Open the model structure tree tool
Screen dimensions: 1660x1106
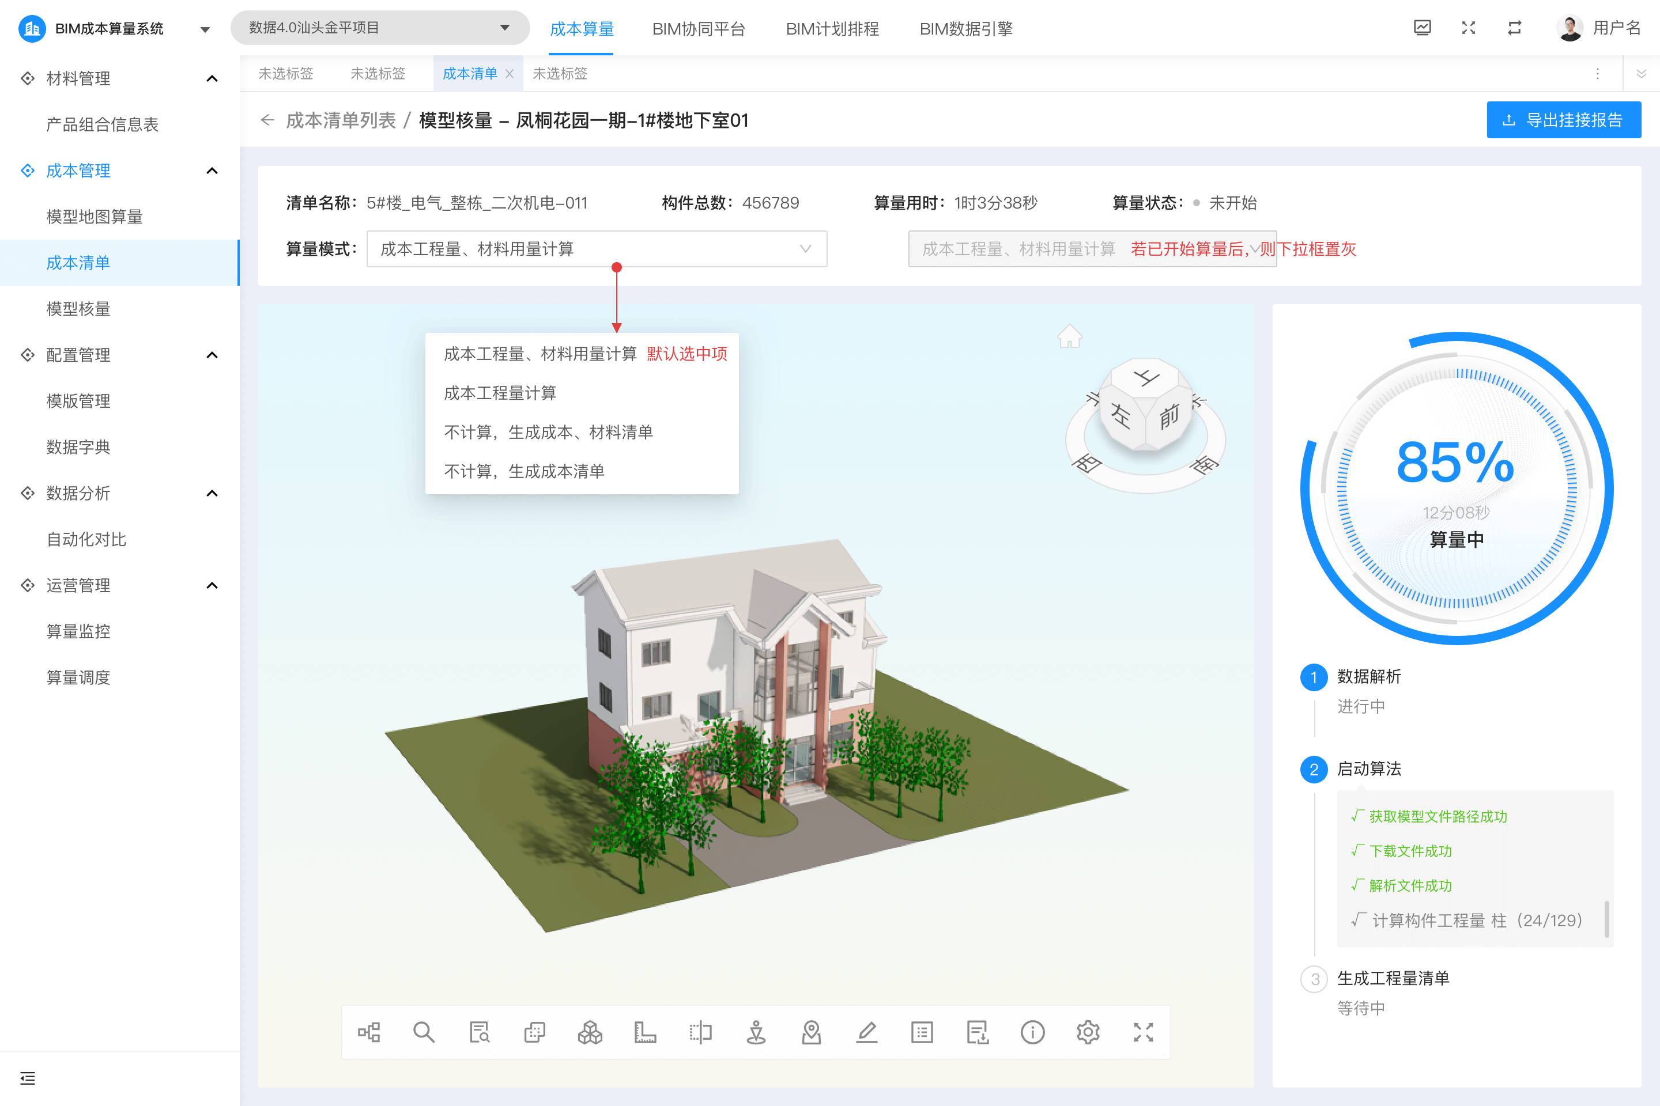(x=368, y=1033)
